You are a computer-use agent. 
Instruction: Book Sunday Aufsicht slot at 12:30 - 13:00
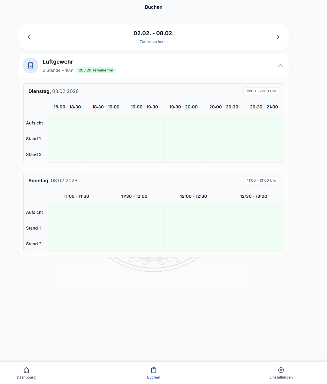[253, 212]
